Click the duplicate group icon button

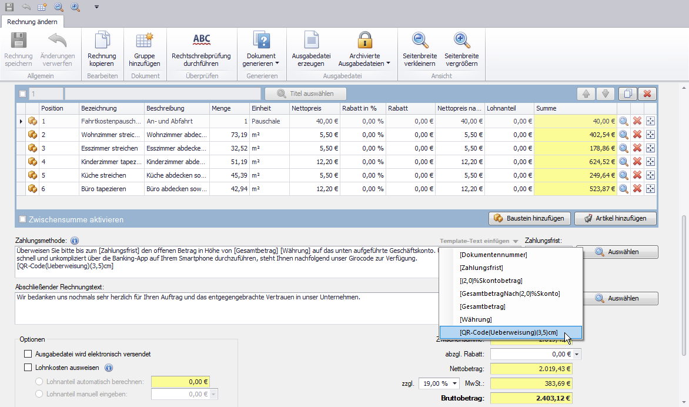pyautogui.click(x=628, y=94)
